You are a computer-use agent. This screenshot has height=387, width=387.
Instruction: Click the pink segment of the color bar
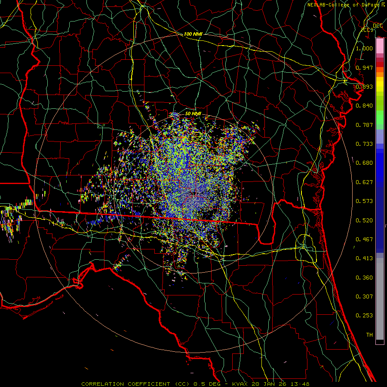[380, 46]
